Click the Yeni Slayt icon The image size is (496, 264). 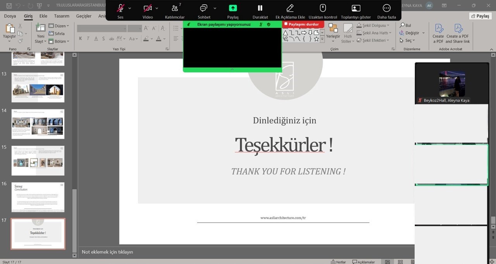41,28
